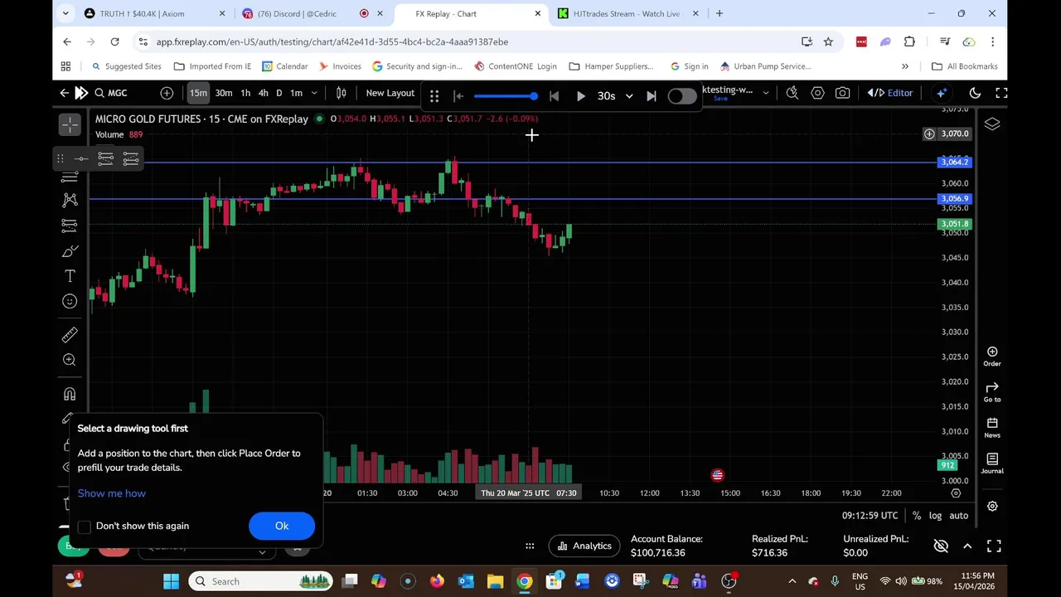Take a chart snapshot with the camera icon
Screen dimensions: 1061x597
842,93
